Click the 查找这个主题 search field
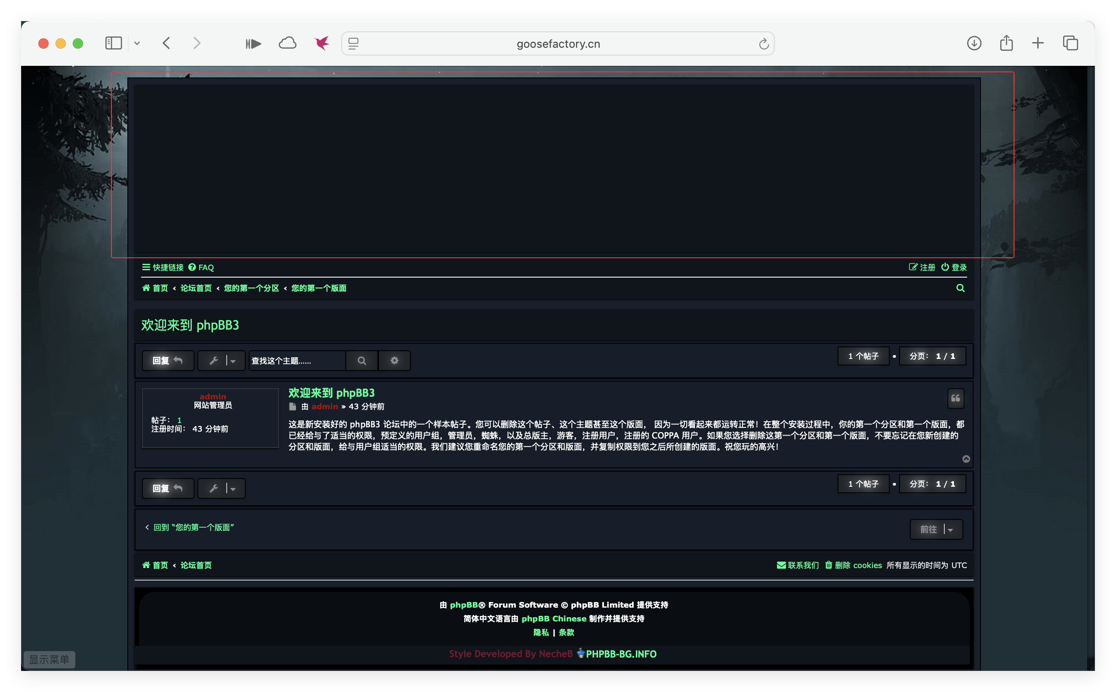1116x692 pixels. (296, 361)
